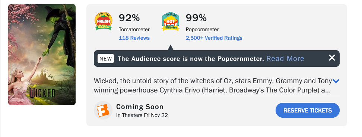Click the Coming Soon heading
Screen dimensions: 362x137
click(x=140, y=107)
